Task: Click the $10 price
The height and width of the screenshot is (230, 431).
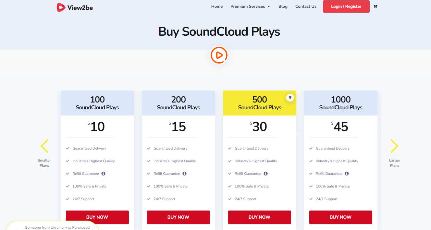Action: pos(96,127)
